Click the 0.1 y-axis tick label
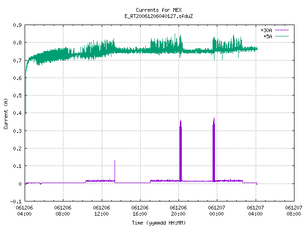This screenshot has width=303, height=227. point(17,166)
